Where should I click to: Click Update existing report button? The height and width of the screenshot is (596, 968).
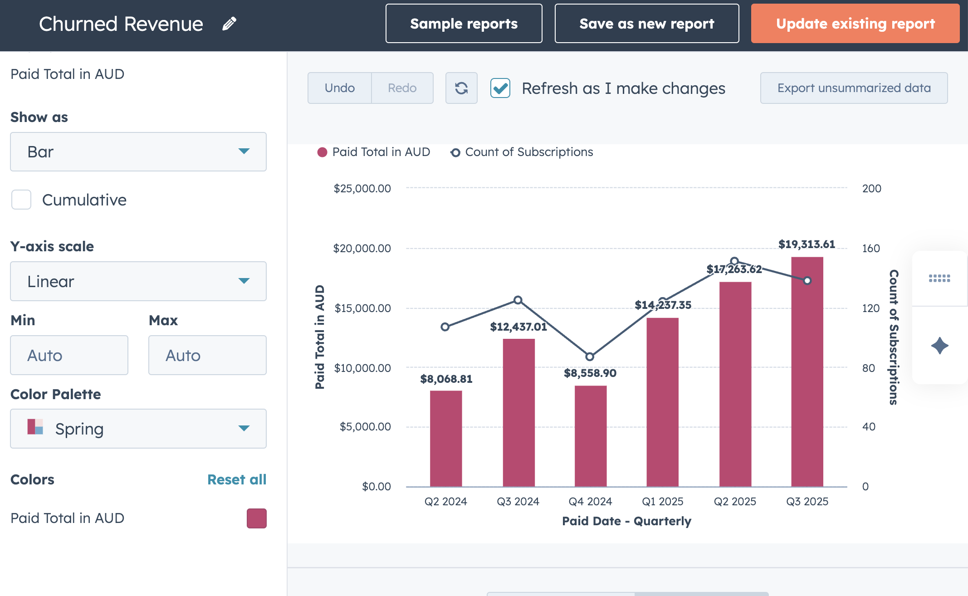point(855,24)
